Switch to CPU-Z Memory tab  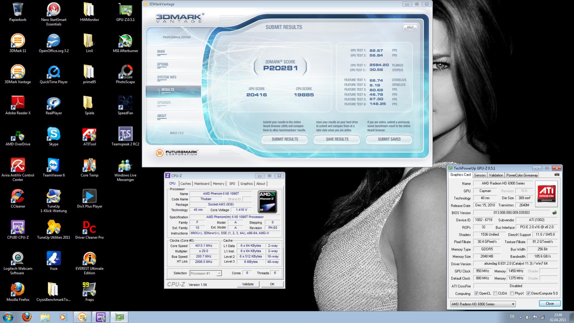[x=218, y=184]
